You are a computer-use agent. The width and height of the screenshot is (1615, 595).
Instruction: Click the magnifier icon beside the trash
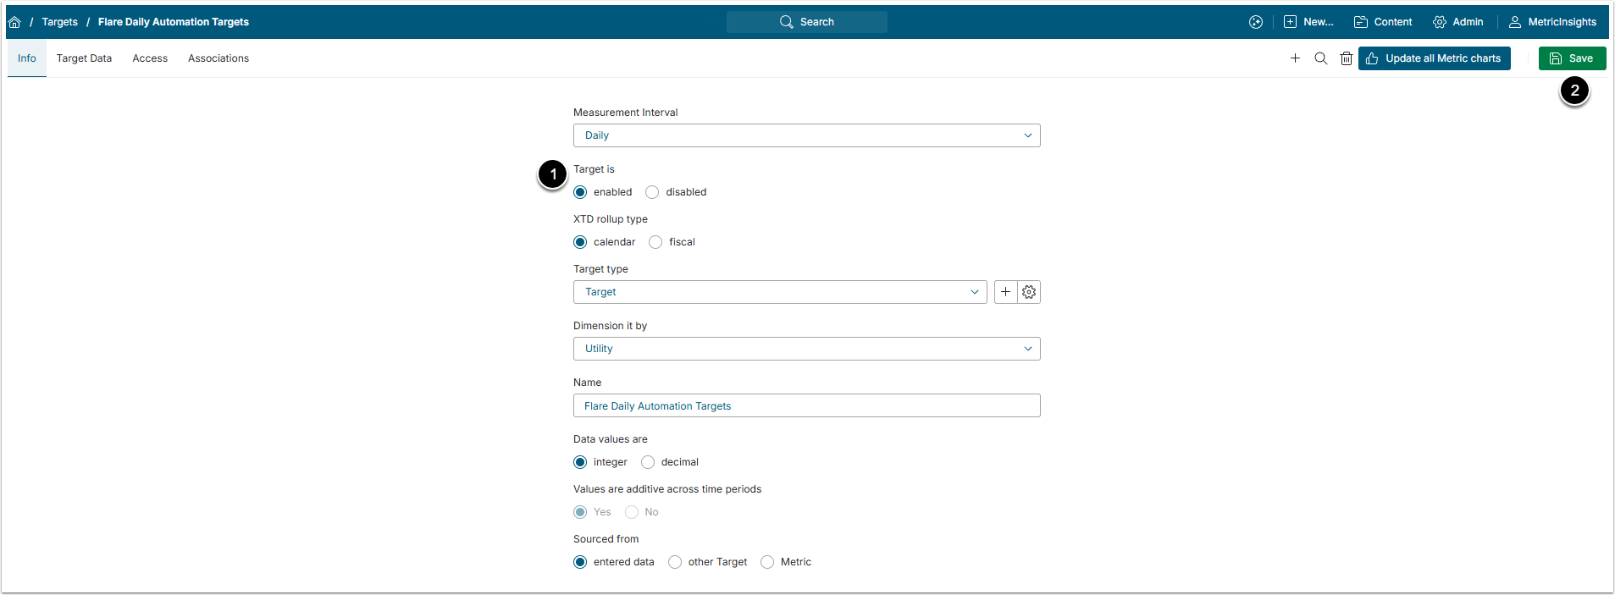coord(1320,58)
